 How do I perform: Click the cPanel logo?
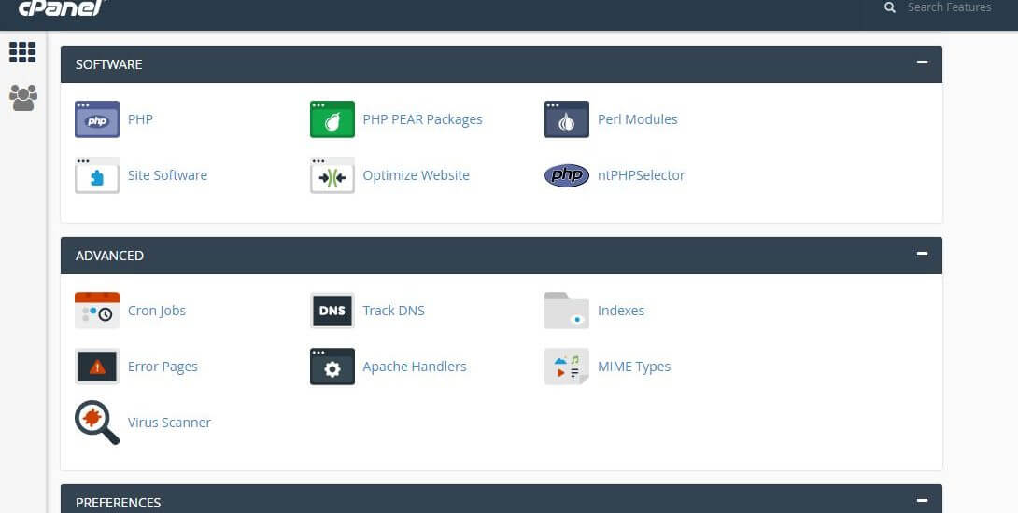[62, 7]
